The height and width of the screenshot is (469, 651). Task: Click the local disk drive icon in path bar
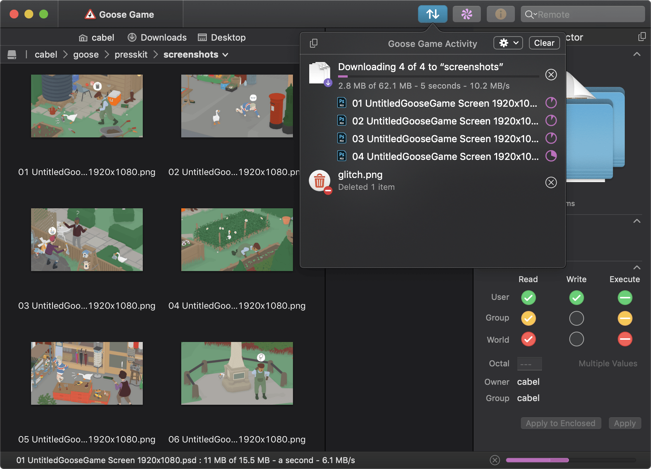(12, 55)
